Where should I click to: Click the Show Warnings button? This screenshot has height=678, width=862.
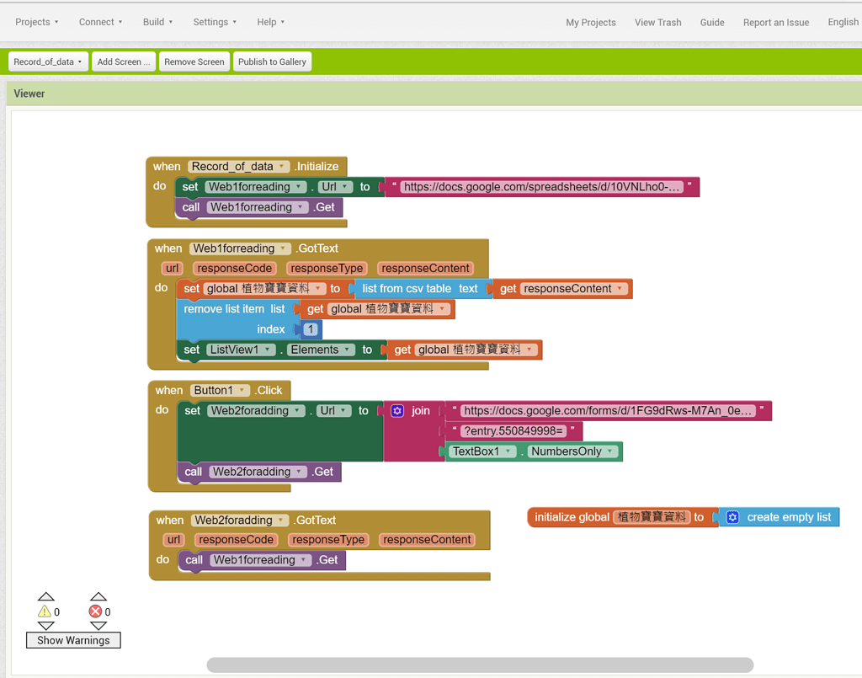pyautogui.click(x=73, y=640)
